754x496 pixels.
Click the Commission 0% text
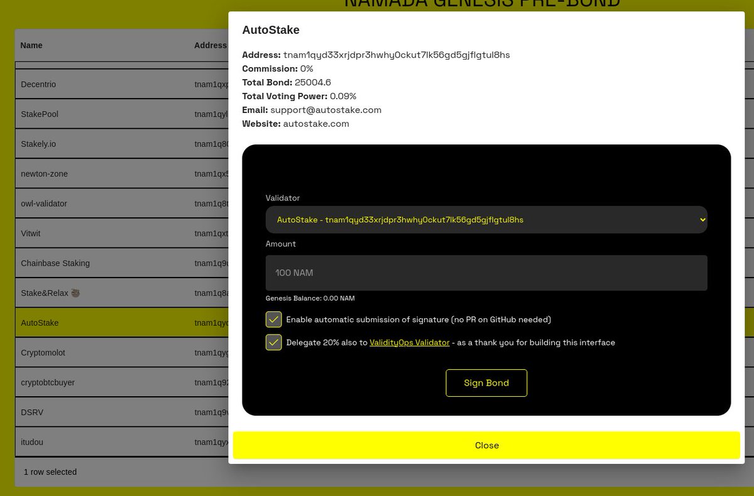[277, 68]
